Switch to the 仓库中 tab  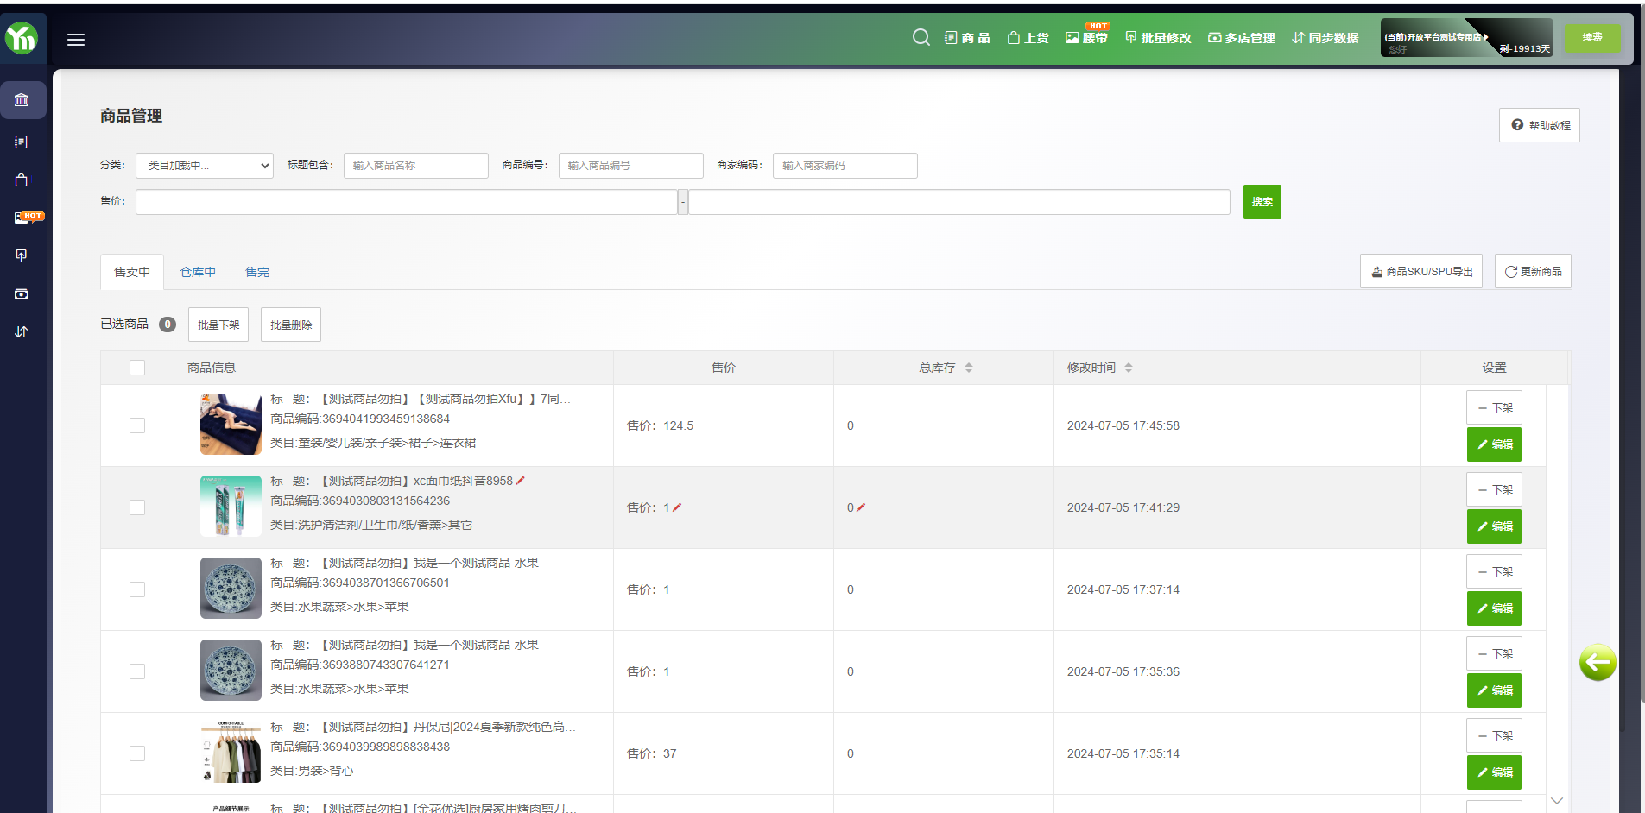point(198,272)
